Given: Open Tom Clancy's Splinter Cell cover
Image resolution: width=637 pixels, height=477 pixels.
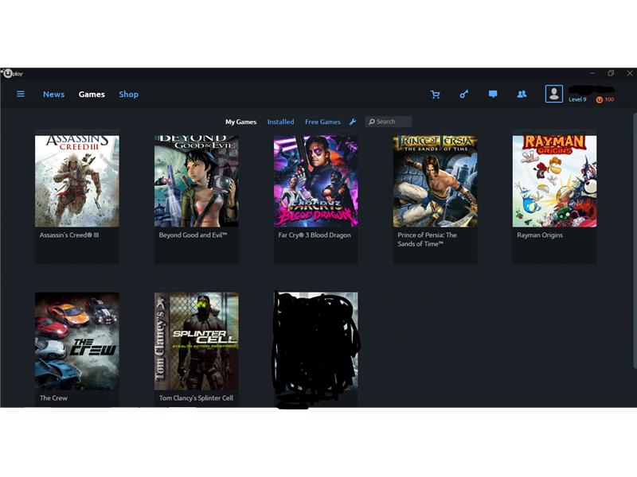Looking at the screenshot, I should (x=196, y=341).
